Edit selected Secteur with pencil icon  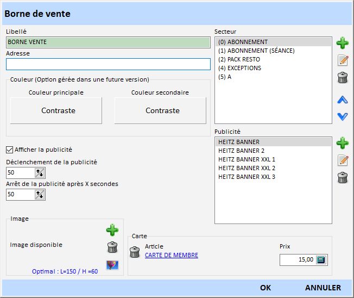(x=343, y=60)
